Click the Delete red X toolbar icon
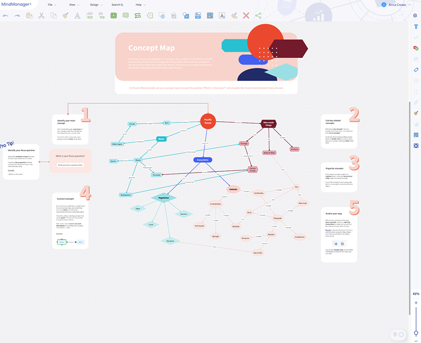The image size is (421, 343). click(245, 15)
